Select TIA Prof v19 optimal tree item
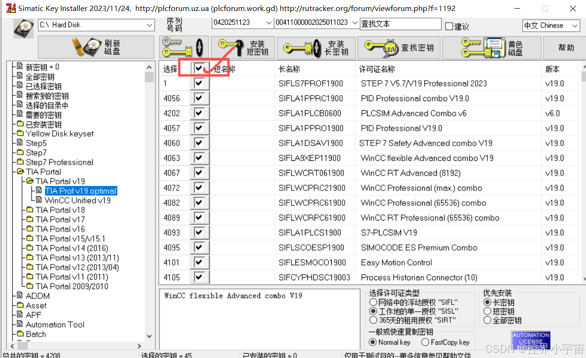The height and width of the screenshot is (358, 586). tap(81, 191)
